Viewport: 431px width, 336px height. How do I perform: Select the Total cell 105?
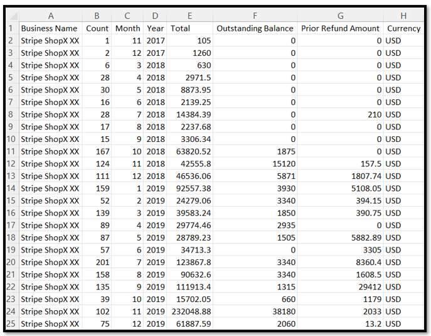click(x=189, y=41)
